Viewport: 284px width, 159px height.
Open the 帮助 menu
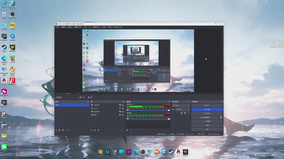[x=110, y=27]
